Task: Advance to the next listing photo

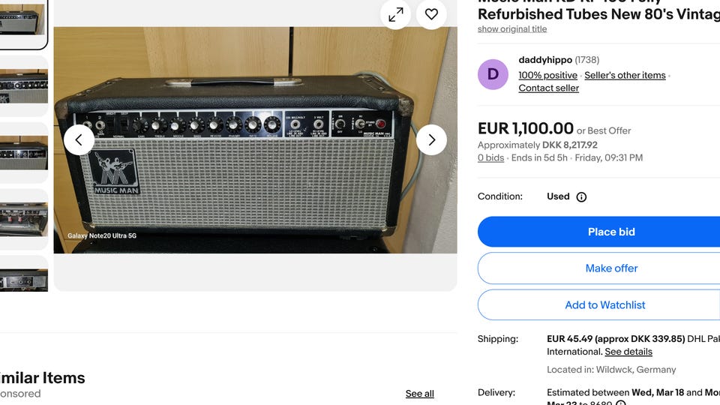Action: (x=431, y=140)
